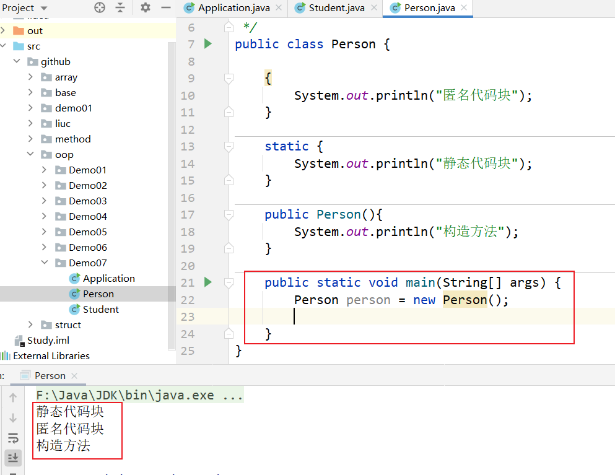
Task: Click the locate file (Select Opened File) icon
Action: [100, 7]
